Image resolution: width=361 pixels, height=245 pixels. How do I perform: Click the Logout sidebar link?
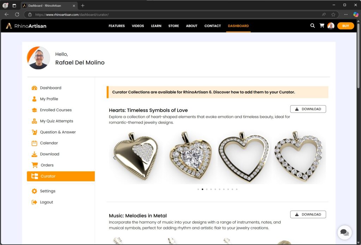coord(47,202)
